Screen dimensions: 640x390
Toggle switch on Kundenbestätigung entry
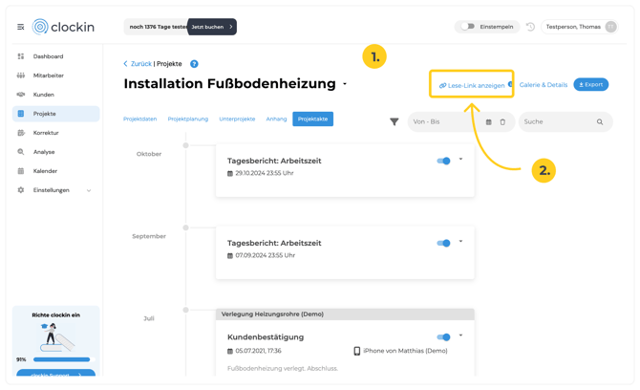[x=443, y=337]
